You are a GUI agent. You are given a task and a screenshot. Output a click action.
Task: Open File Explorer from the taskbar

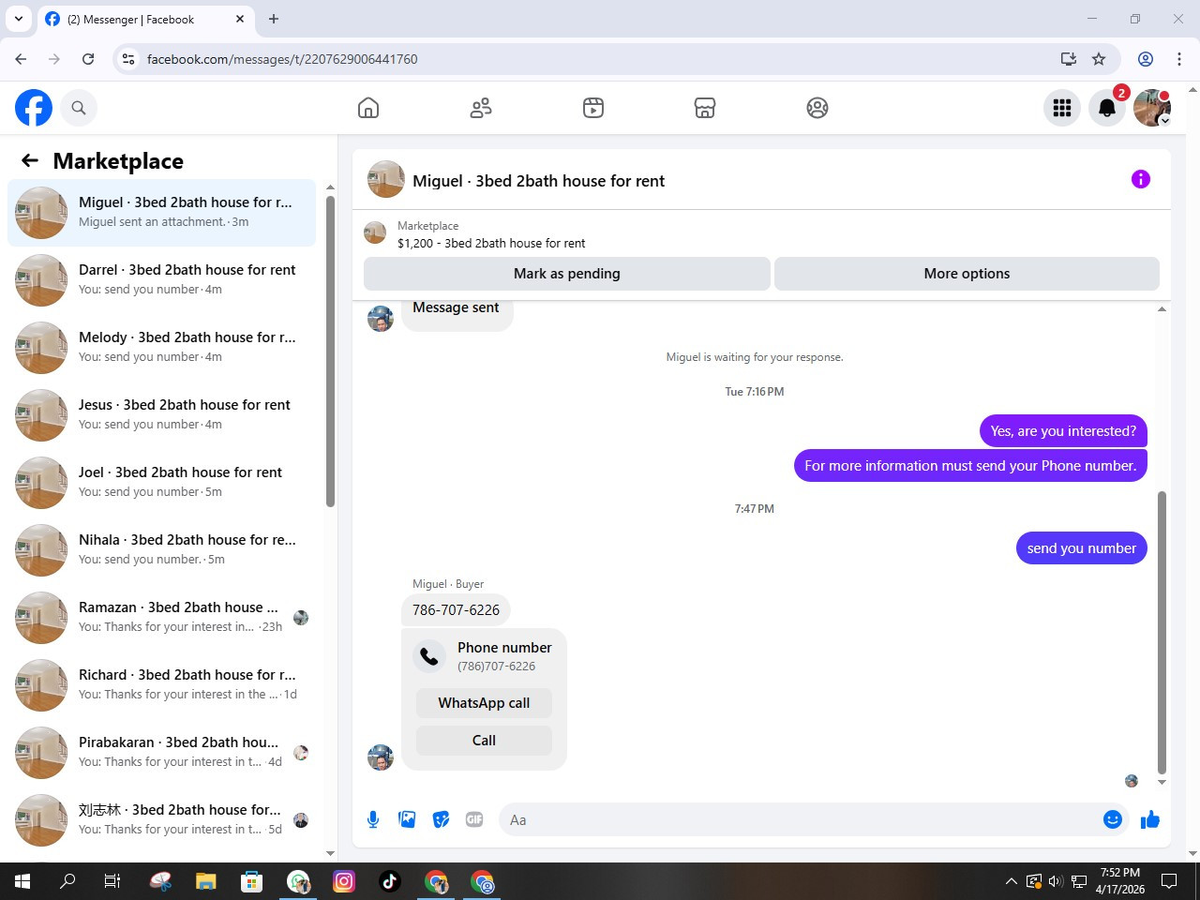(x=205, y=881)
